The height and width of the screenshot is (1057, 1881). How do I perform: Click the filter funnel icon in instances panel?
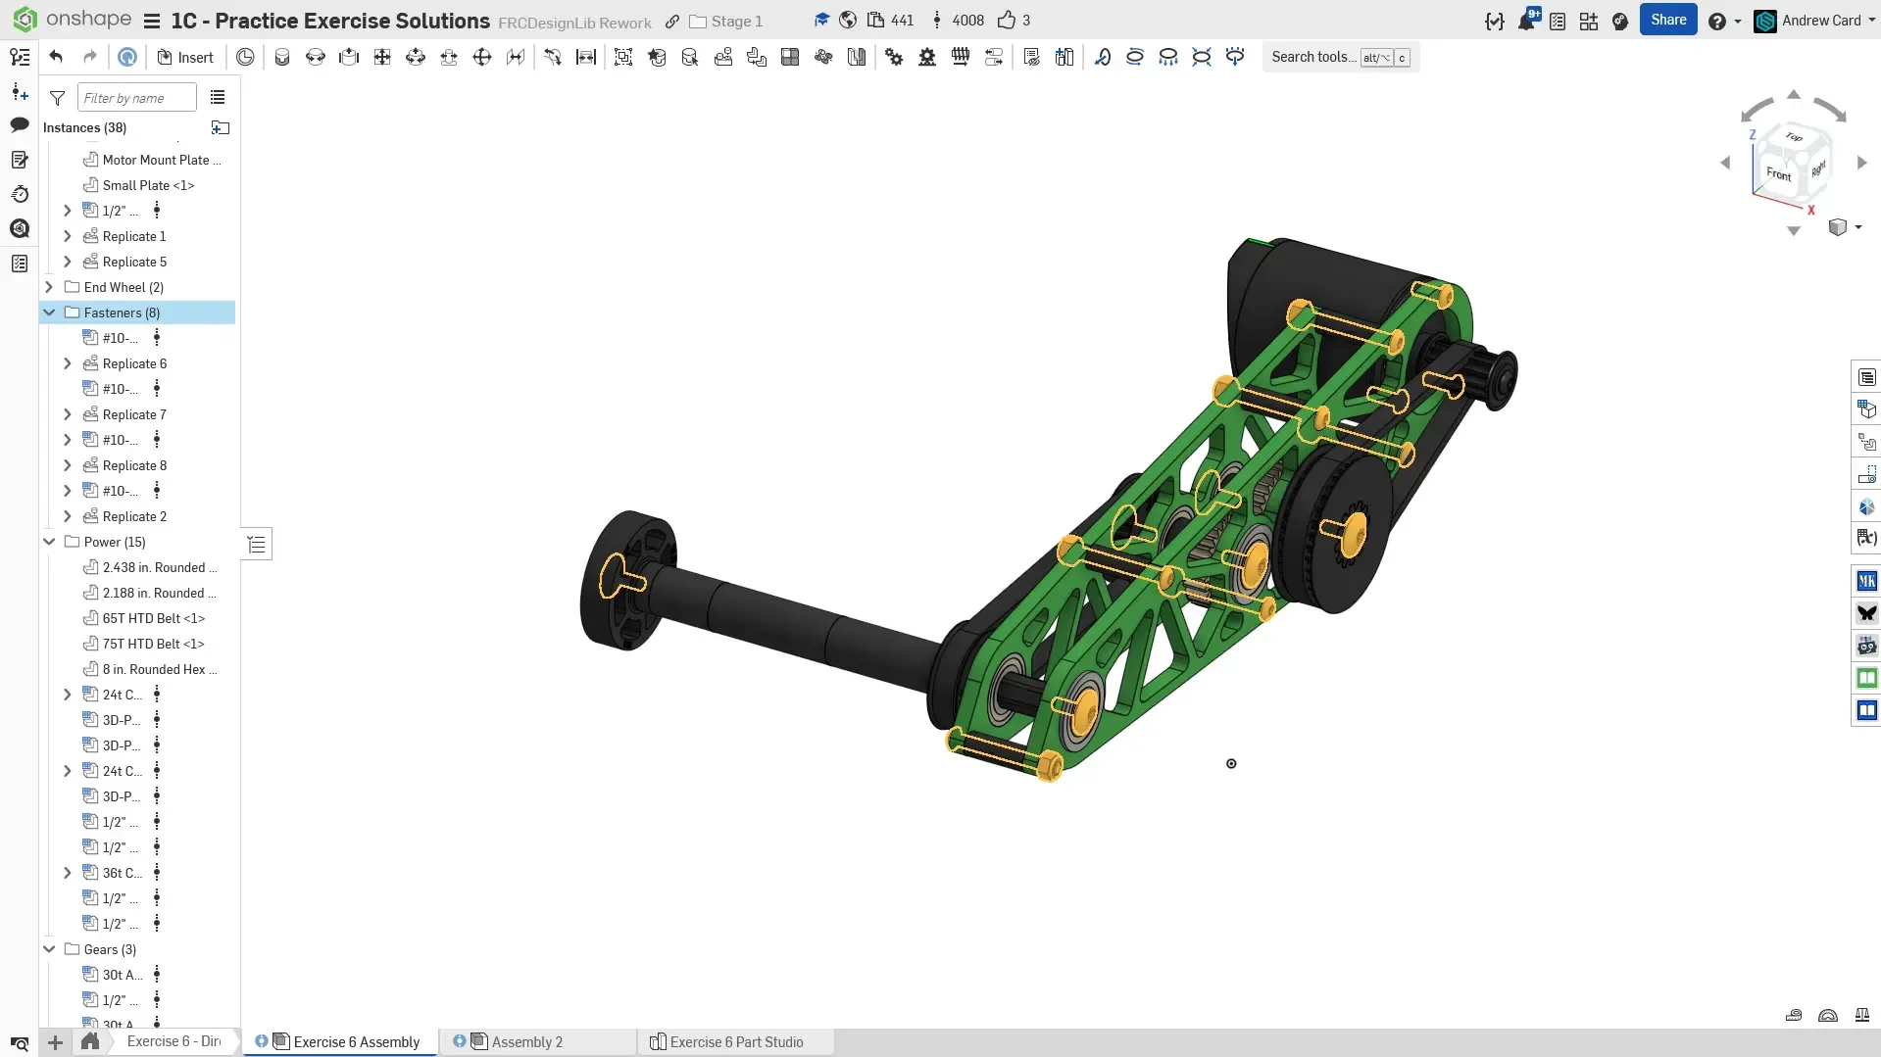coord(58,98)
